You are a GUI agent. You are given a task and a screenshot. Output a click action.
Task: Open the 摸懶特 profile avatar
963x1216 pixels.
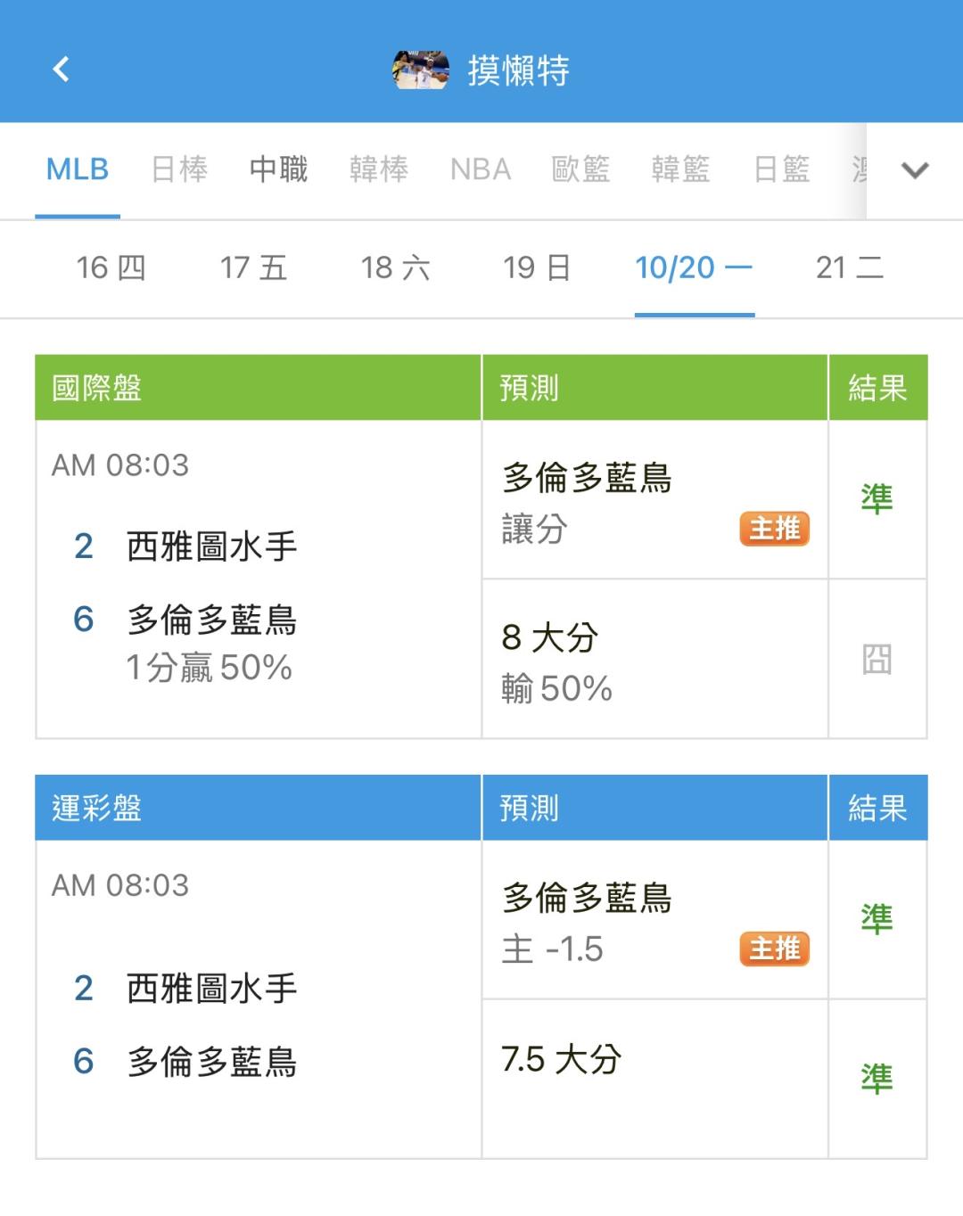point(420,70)
